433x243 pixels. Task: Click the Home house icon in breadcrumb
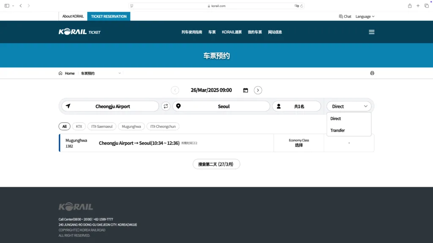[60, 73]
